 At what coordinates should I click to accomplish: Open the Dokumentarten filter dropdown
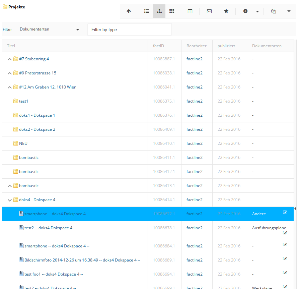click(x=49, y=30)
